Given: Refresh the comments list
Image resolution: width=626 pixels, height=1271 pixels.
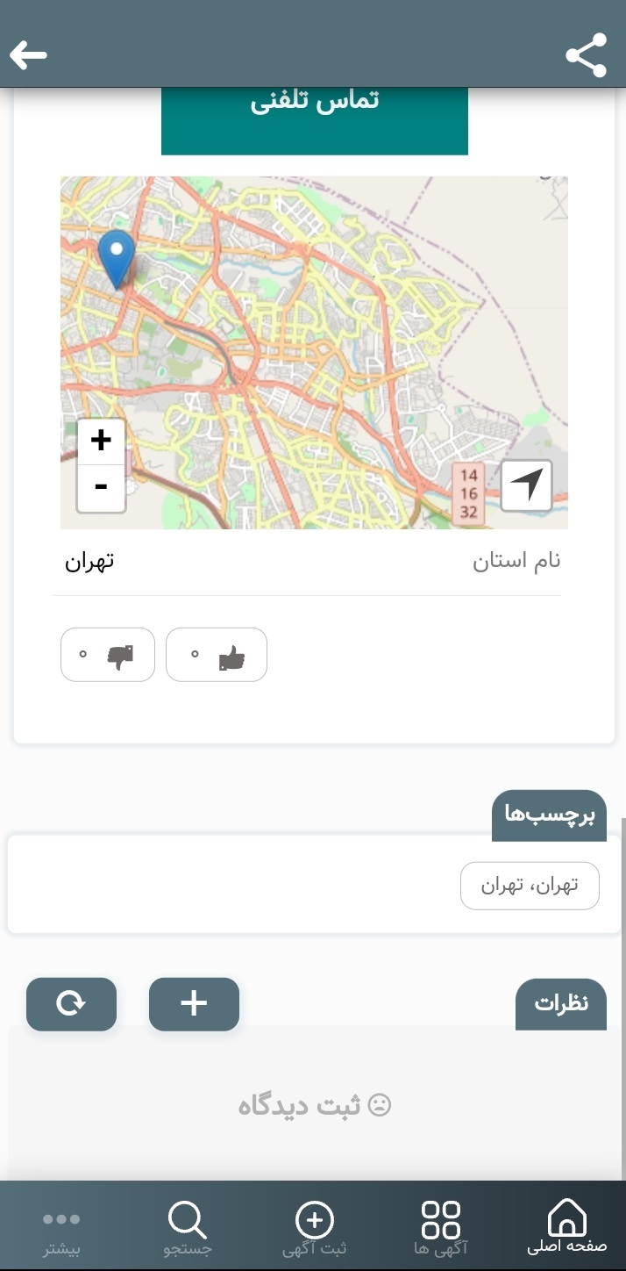Looking at the screenshot, I should coord(71,1004).
